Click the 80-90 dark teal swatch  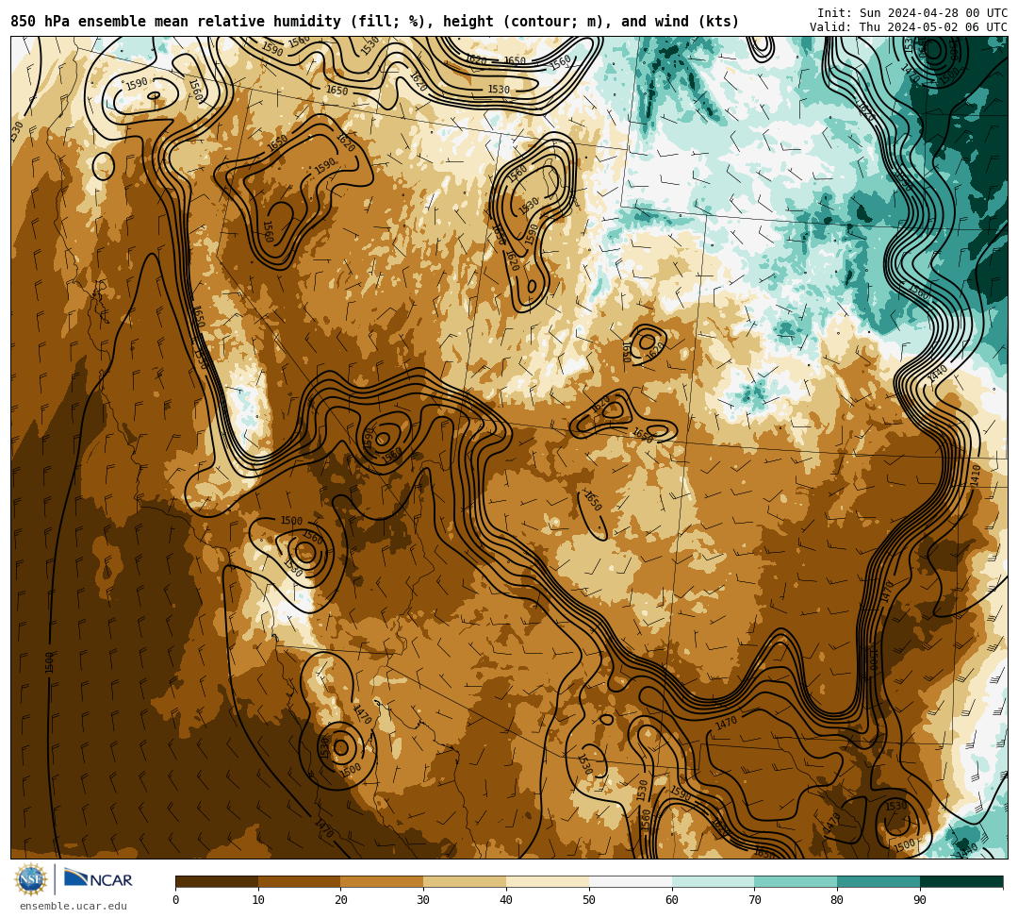878,881
